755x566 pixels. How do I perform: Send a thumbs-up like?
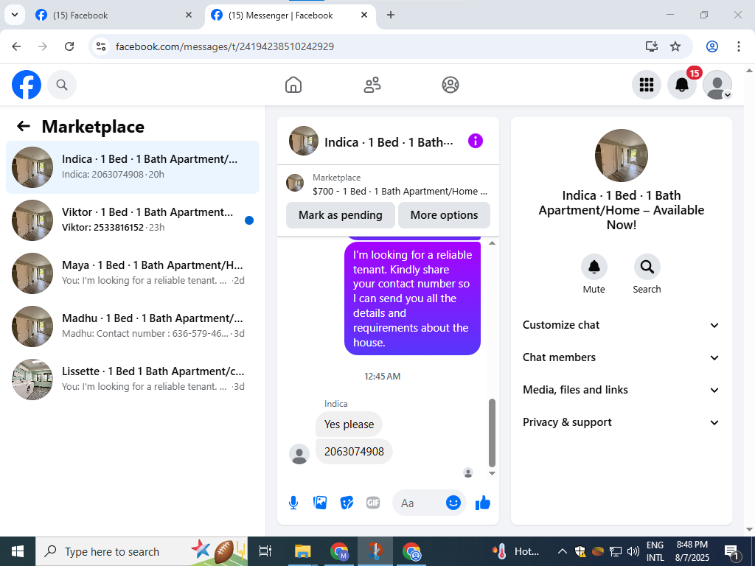click(482, 503)
